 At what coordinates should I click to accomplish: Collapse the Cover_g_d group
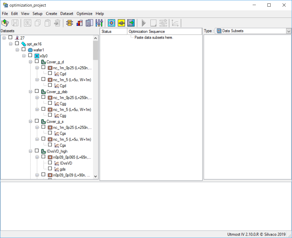coord(31,62)
